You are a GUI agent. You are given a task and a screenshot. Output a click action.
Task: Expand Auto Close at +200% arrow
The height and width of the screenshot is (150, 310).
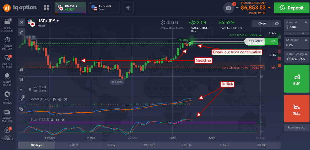point(260,35)
